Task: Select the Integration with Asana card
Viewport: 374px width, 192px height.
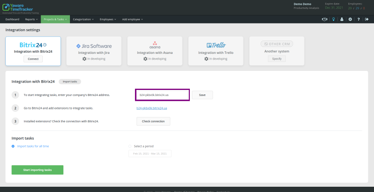Action: (x=155, y=51)
